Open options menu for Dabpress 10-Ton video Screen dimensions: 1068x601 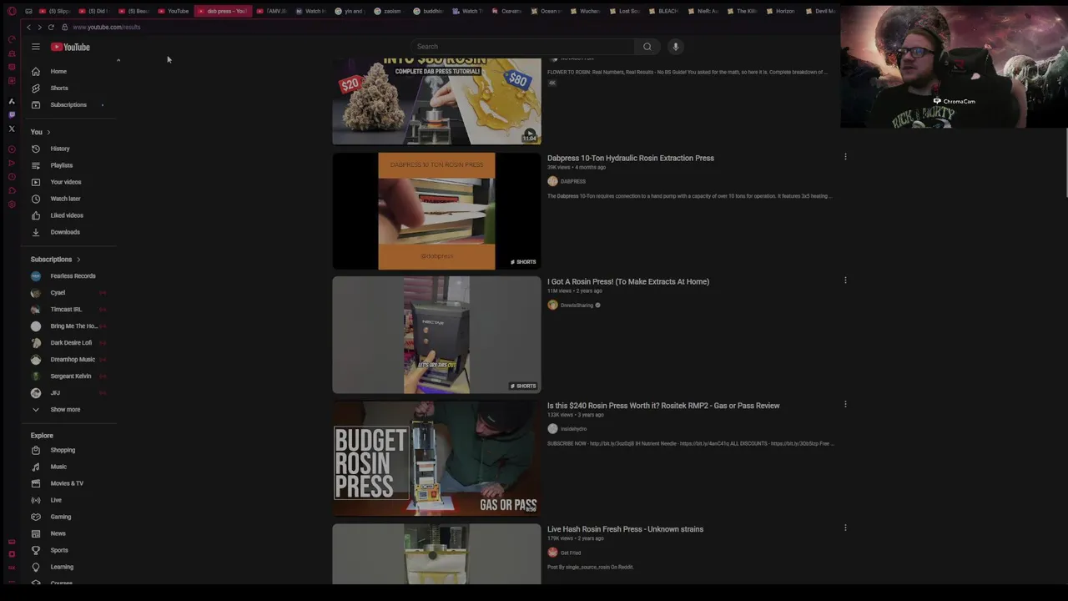pyautogui.click(x=845, y=157)
